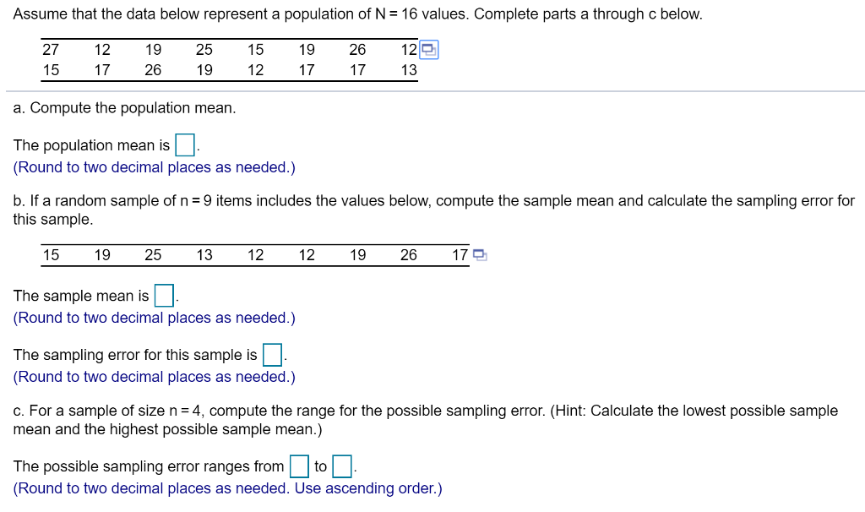Select the value 27 in the population table
This screenshot has width=865, height=512.
(51, 49)
